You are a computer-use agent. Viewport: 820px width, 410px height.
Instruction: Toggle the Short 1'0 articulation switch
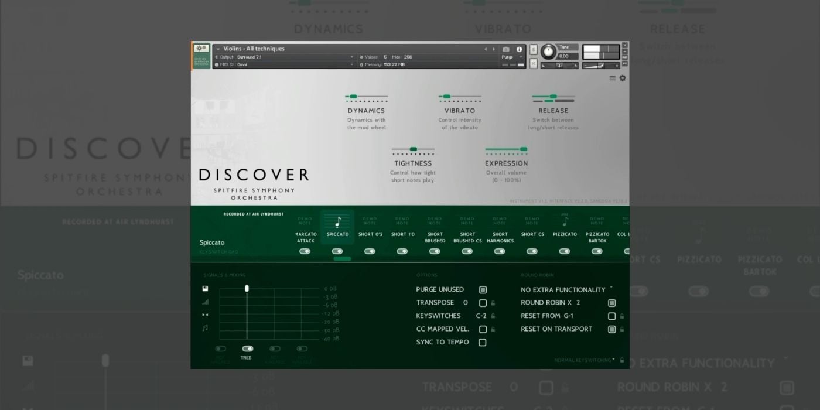coord(402,251)
